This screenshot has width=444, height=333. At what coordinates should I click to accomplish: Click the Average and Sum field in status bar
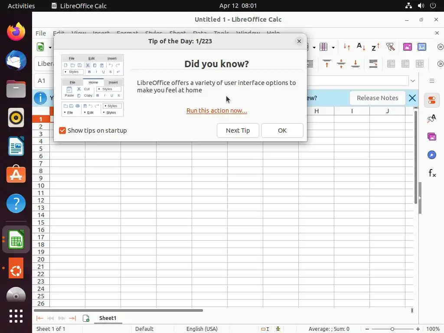point(329,329)
